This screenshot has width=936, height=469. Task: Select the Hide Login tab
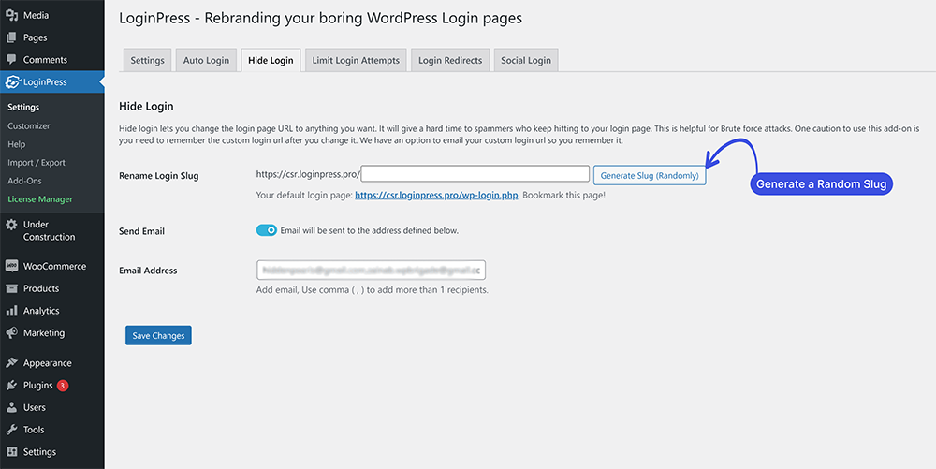point(271,60)
